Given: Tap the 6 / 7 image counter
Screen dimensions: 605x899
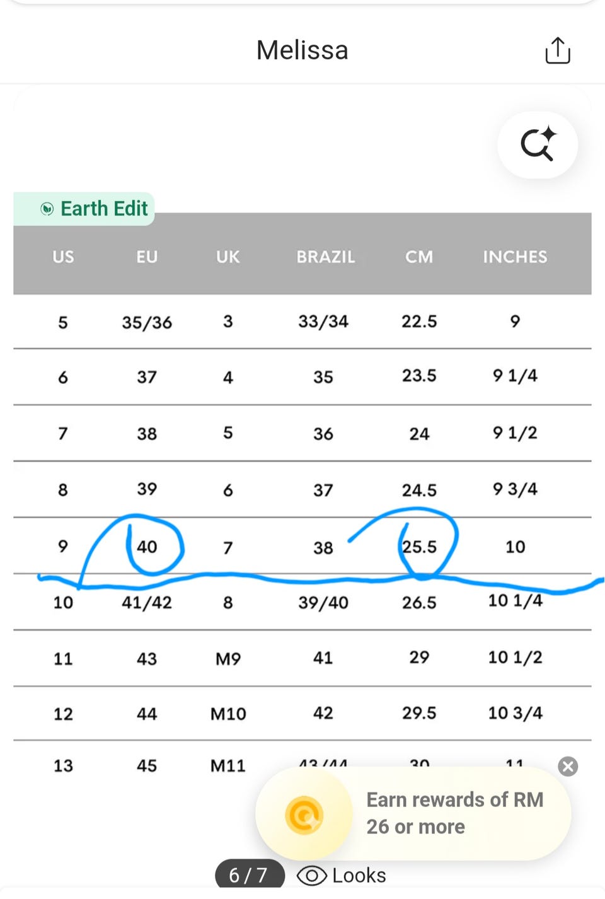Looking at the screenshot, I should coord(248,875).
